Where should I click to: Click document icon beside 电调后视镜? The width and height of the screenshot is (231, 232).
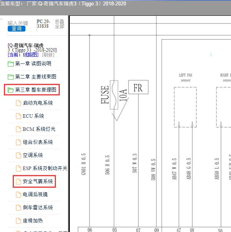click(x=19, y=194)
